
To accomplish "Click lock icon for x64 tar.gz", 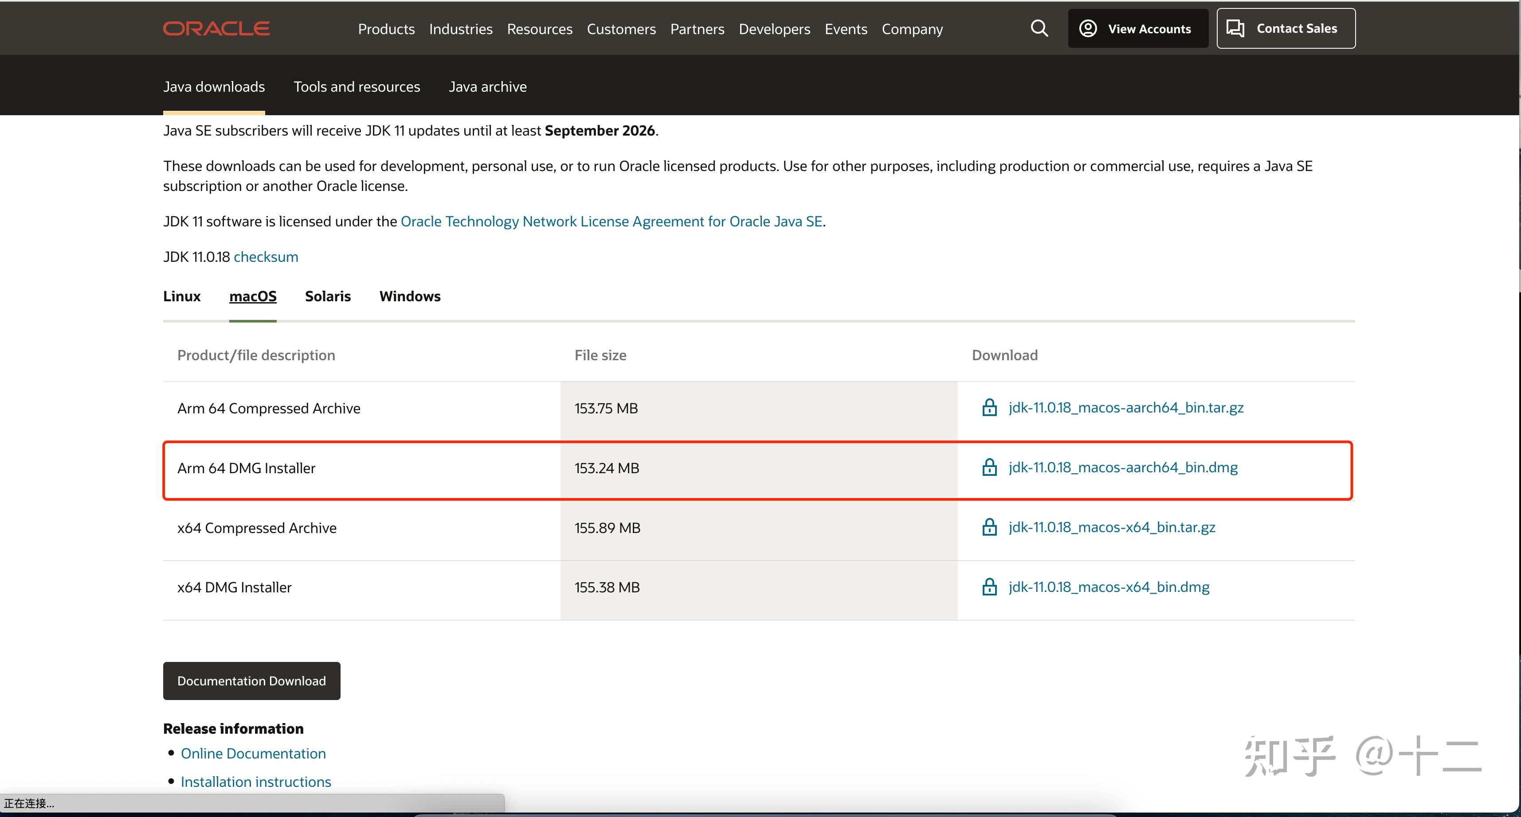I will click(990, 527).
